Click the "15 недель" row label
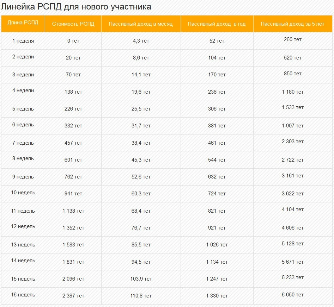The width and height of the screenshot is (334, 307). coord(23,279)
